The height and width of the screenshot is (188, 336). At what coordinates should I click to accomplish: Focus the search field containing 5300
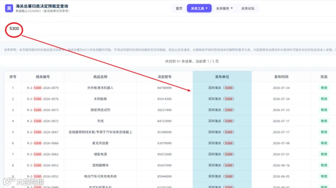171,29
